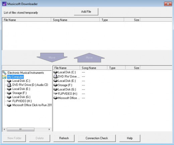
Task: Sort temporary list by Size header
Action: [x=132, y=20]
